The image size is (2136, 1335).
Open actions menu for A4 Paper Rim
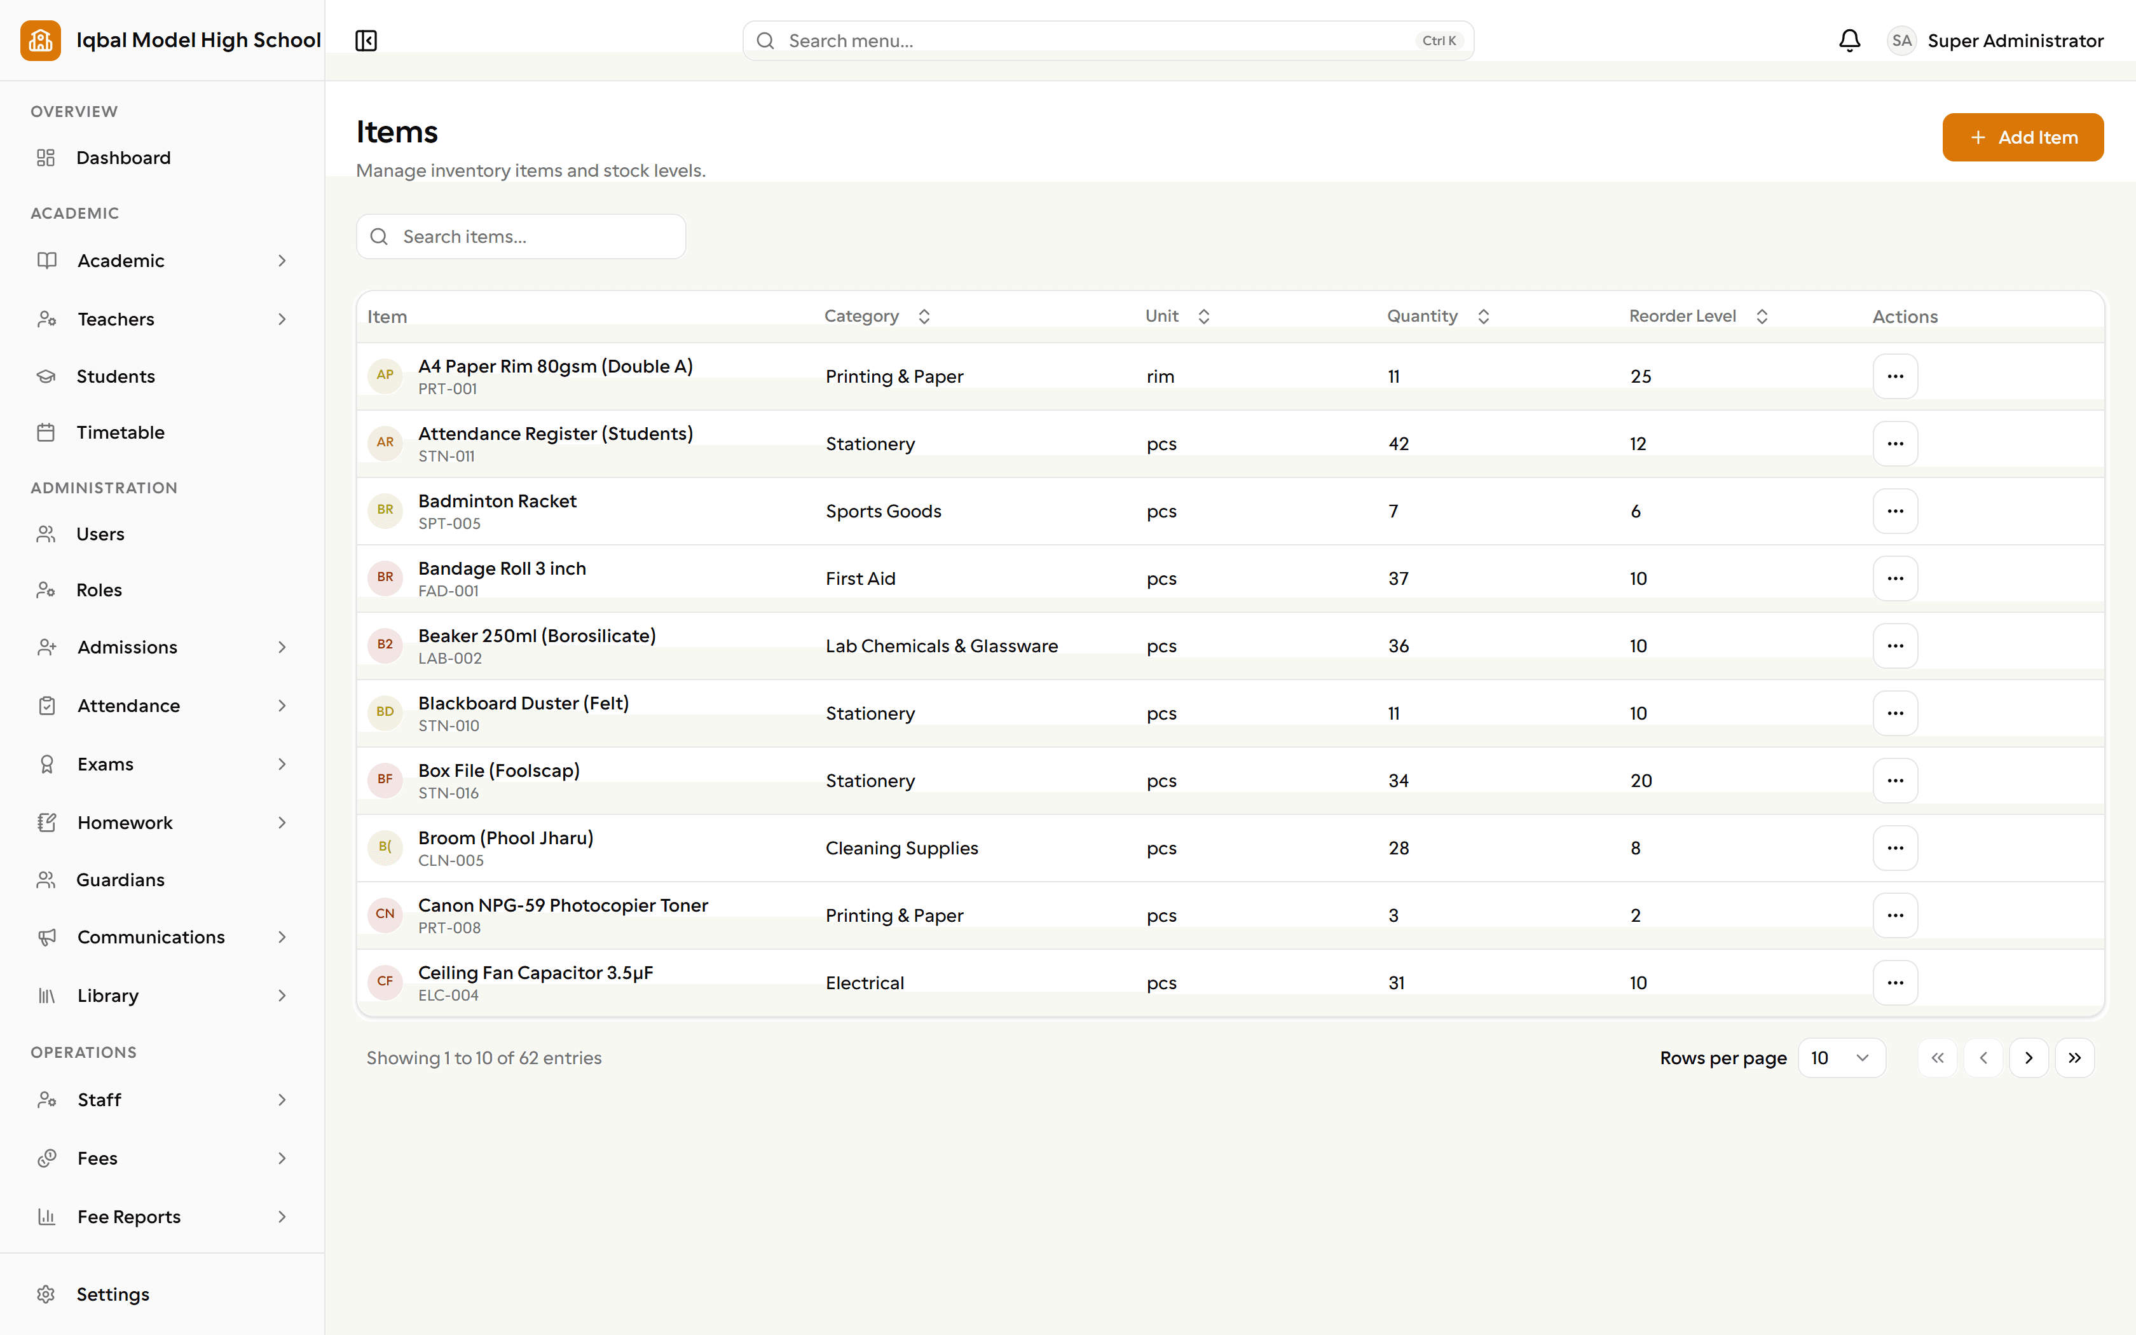coord(1895,376)
